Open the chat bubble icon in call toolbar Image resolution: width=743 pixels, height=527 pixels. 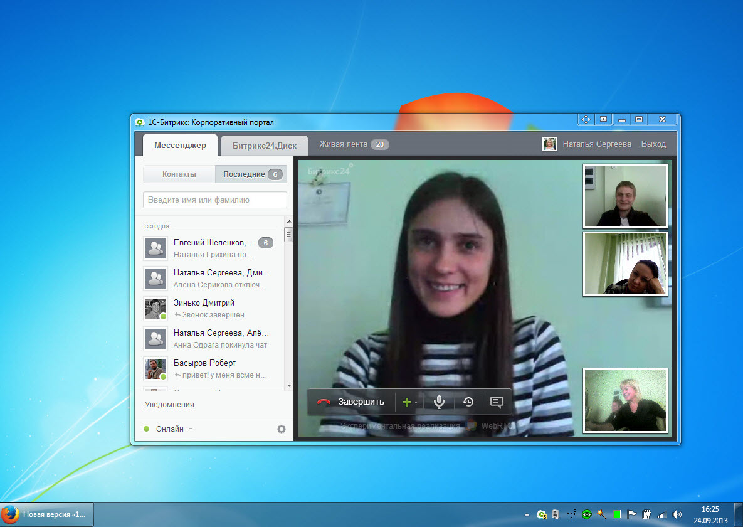pos(497,402)
